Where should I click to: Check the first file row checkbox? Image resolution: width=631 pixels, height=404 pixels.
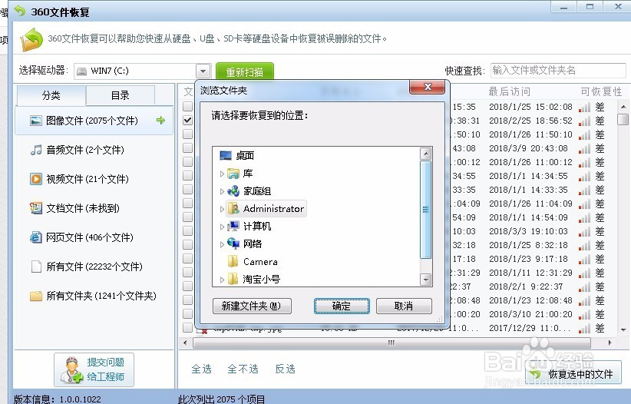(x=187, y=106)
